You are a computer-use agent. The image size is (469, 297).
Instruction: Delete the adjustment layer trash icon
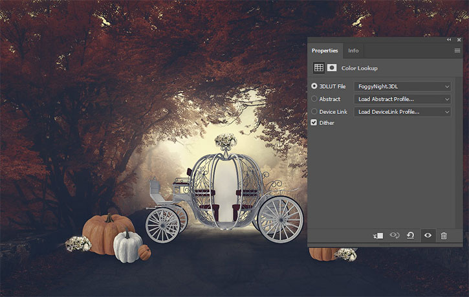point(444,236)
